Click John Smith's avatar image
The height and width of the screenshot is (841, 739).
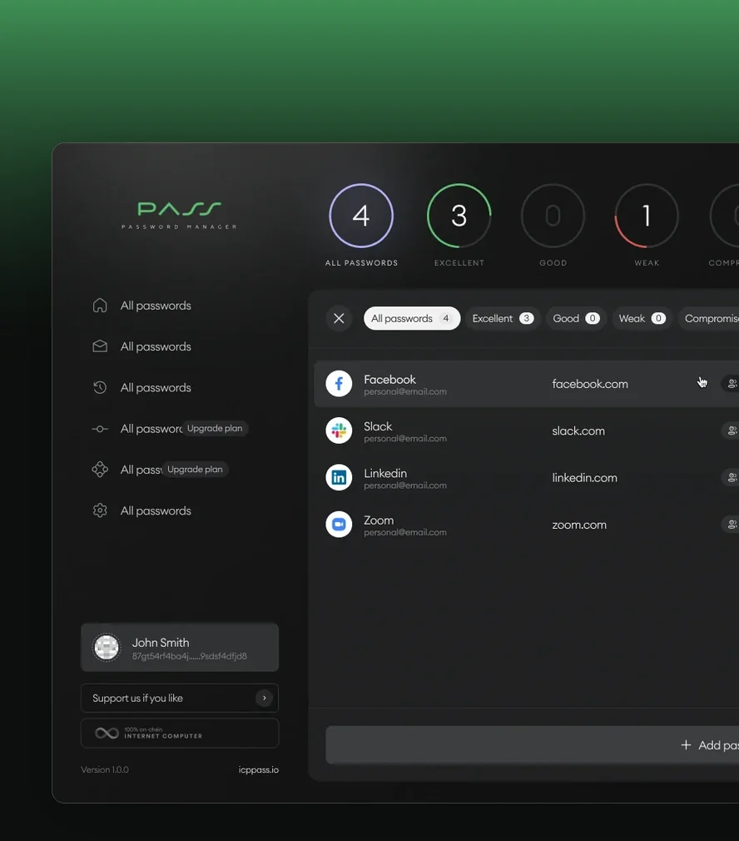tap(107, 647)
